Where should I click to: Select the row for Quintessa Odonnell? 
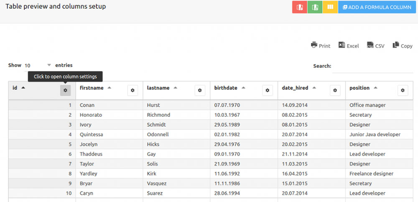click(211, 135)
